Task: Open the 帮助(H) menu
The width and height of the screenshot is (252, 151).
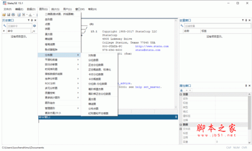Action: 92,9
